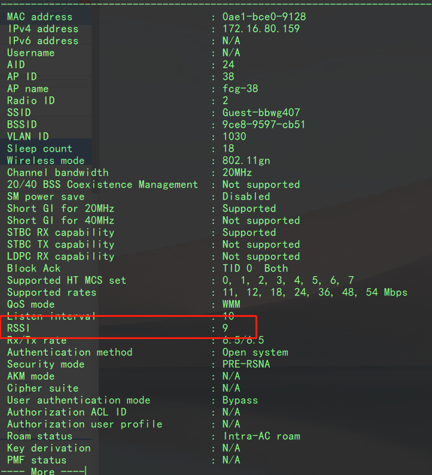Click the VLAN ID value 1030
The image size is (432, 475).
click(234, 137)
